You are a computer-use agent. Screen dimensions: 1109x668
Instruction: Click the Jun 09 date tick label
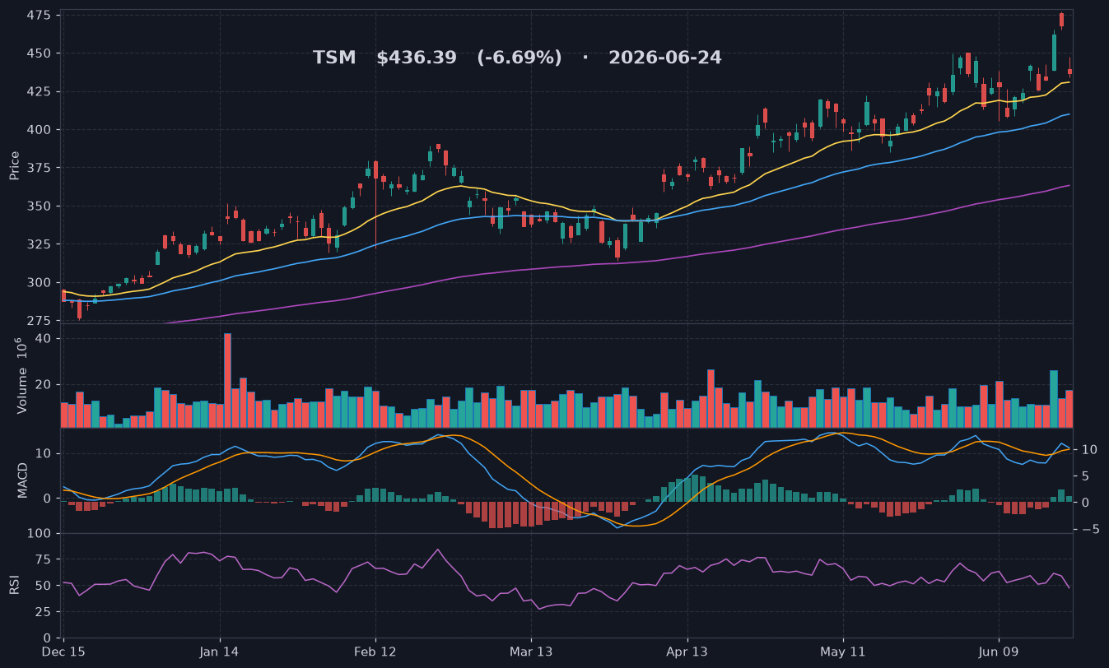999,651
